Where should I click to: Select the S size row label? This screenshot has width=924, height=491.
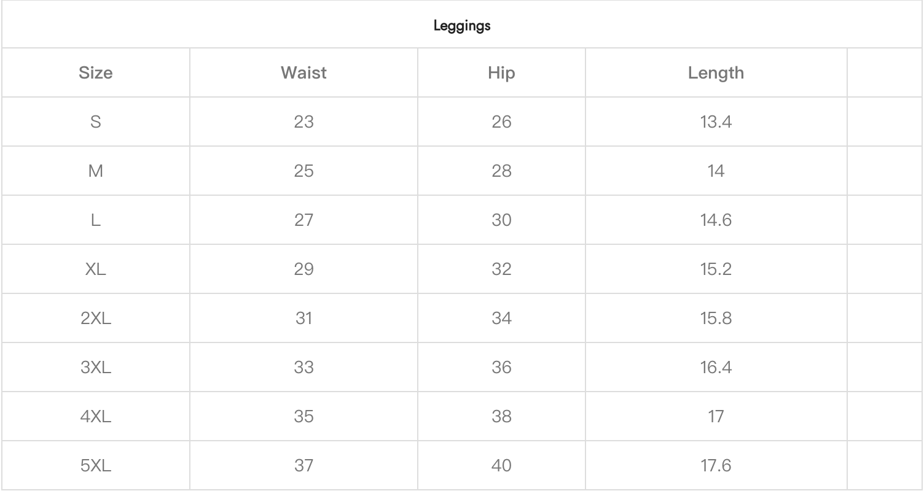(96, 122)
